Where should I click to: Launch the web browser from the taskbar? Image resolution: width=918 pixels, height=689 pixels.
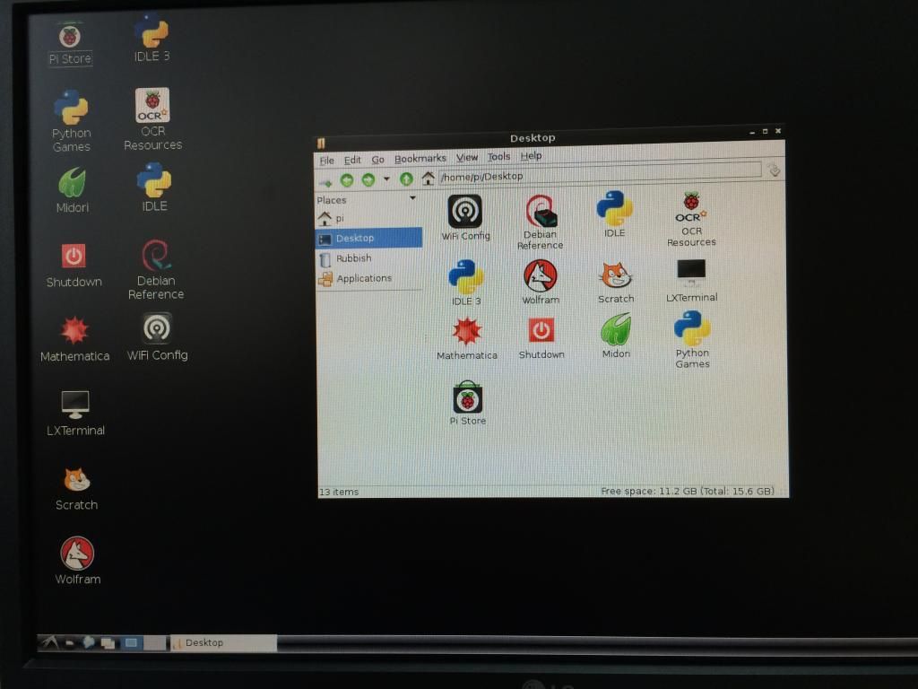click(89, 642)
